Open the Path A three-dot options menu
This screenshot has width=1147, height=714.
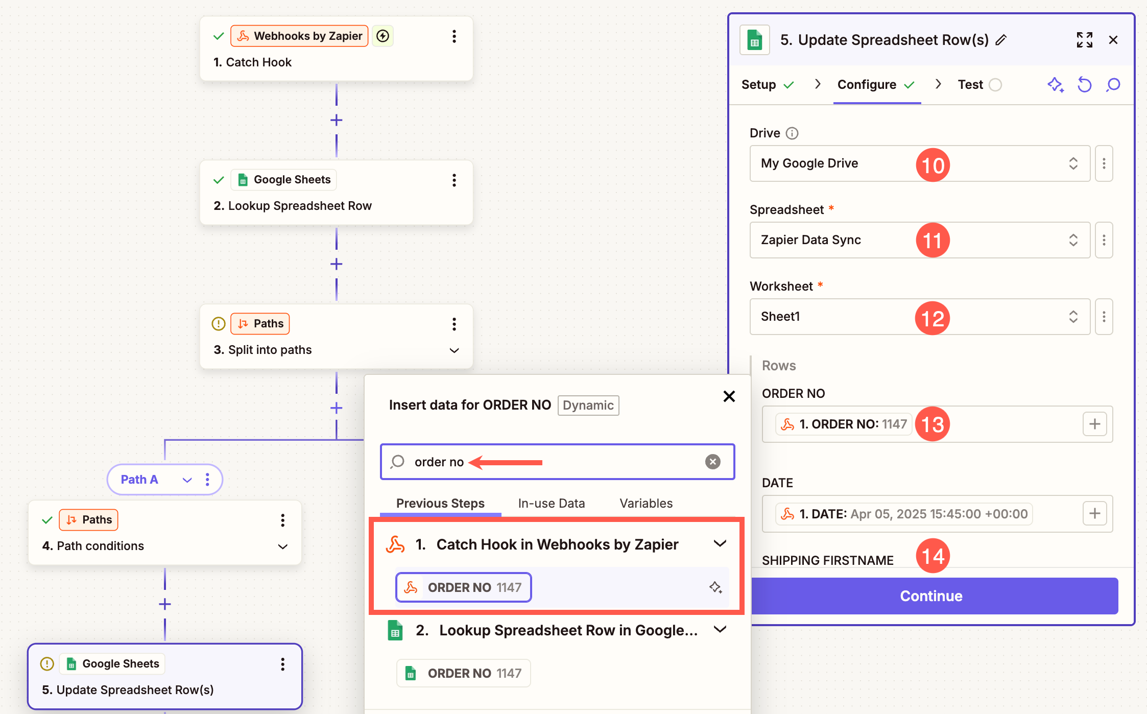[207, 480]
